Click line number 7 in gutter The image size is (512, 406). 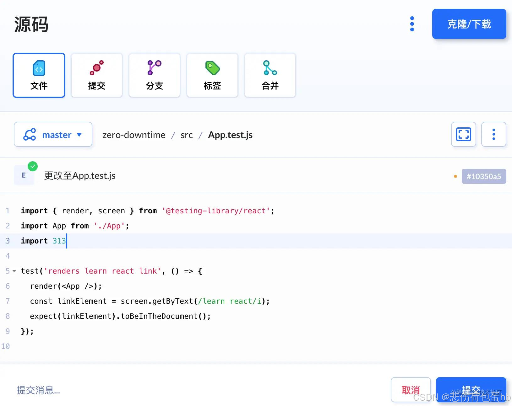pos(8,301)
